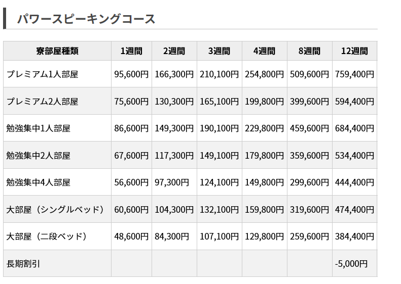Viewport: 401px width, 284px height.
Task: Click the パワースピーキングコース heading
Action: (x=86, y=19)
